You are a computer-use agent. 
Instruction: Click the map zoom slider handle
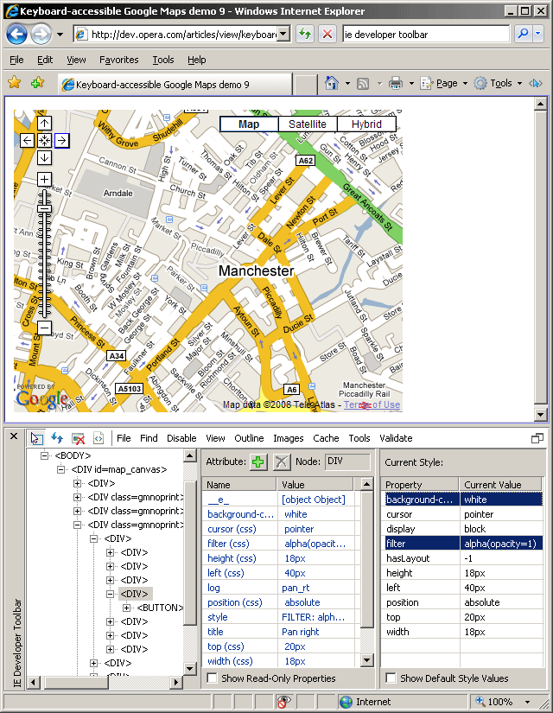tap(44, 209)
